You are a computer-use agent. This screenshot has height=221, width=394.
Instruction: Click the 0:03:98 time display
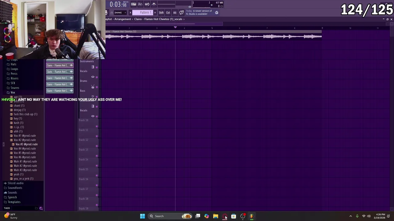[118, 4]
